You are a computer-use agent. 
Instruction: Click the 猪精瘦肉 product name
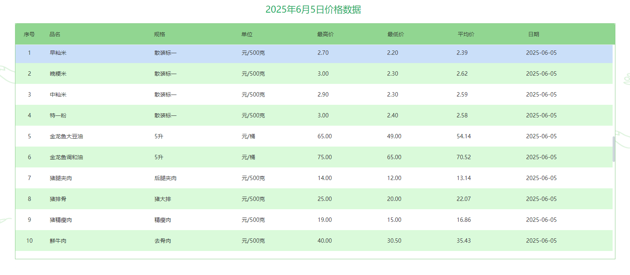[x=61, y=220]
